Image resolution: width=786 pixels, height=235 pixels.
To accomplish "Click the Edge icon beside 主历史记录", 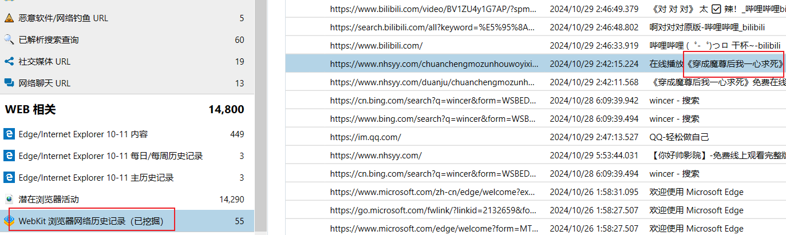I will pos(9,177).
